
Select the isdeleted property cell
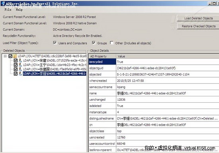(102, 106)
